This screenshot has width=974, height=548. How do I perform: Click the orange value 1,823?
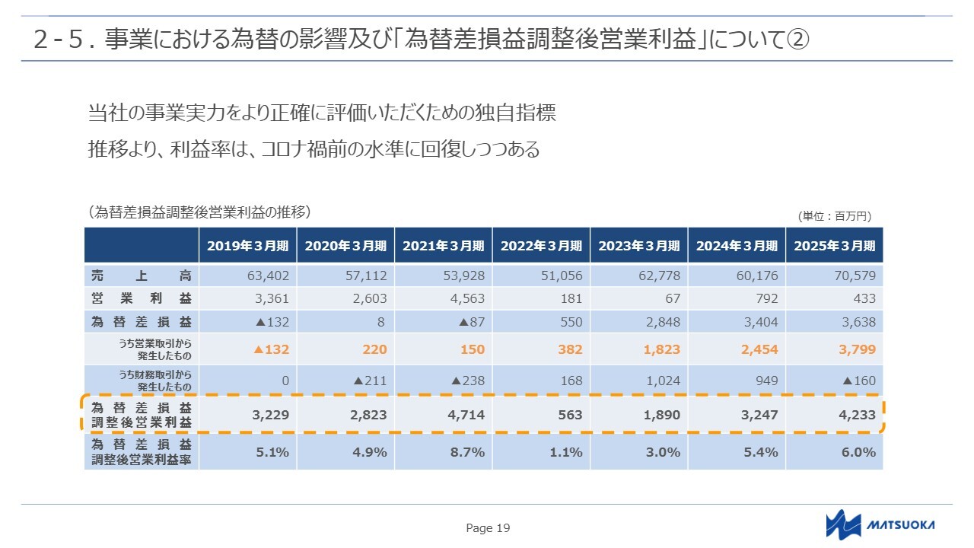point(661,349)
